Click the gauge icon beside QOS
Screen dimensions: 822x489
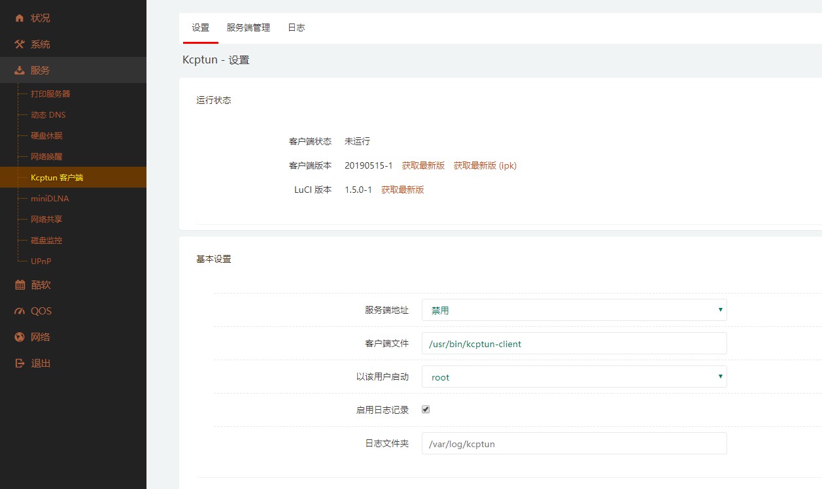coord(20,311)
